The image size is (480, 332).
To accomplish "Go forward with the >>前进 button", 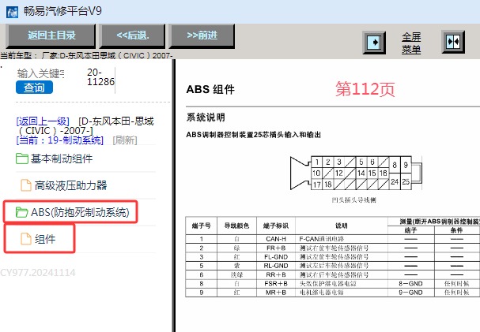I will (x=202, y=35).
